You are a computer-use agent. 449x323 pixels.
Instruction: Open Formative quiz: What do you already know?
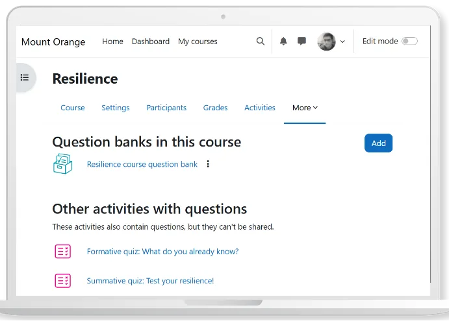pyautogui.click(x=162, y=252)
